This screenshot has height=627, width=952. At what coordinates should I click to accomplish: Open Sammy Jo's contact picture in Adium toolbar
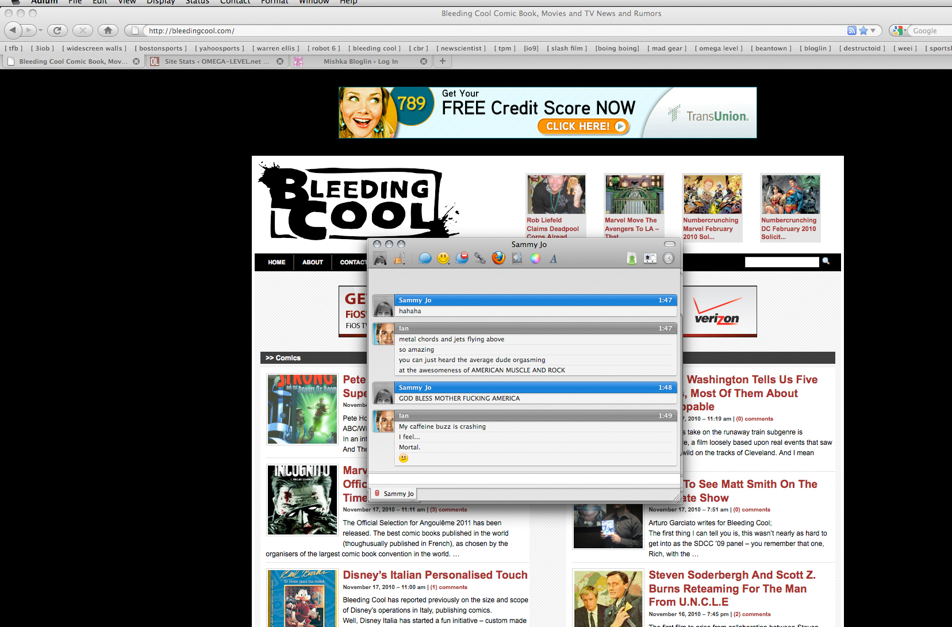(x=380, y=259)
